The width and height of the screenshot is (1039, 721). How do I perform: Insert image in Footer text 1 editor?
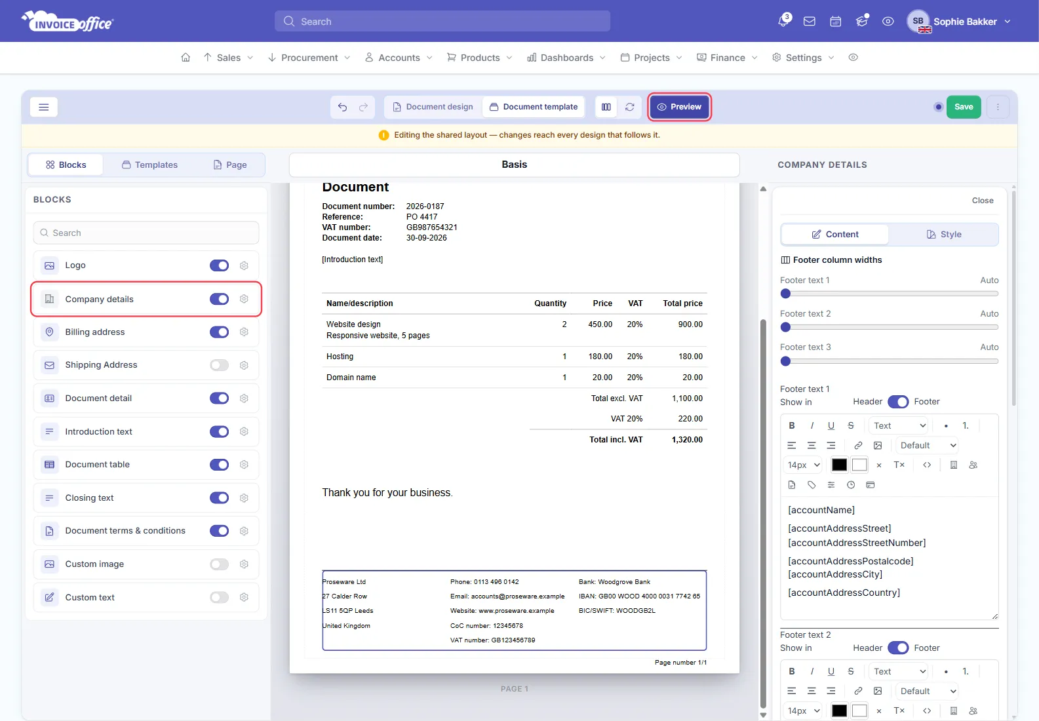[878, 445]
